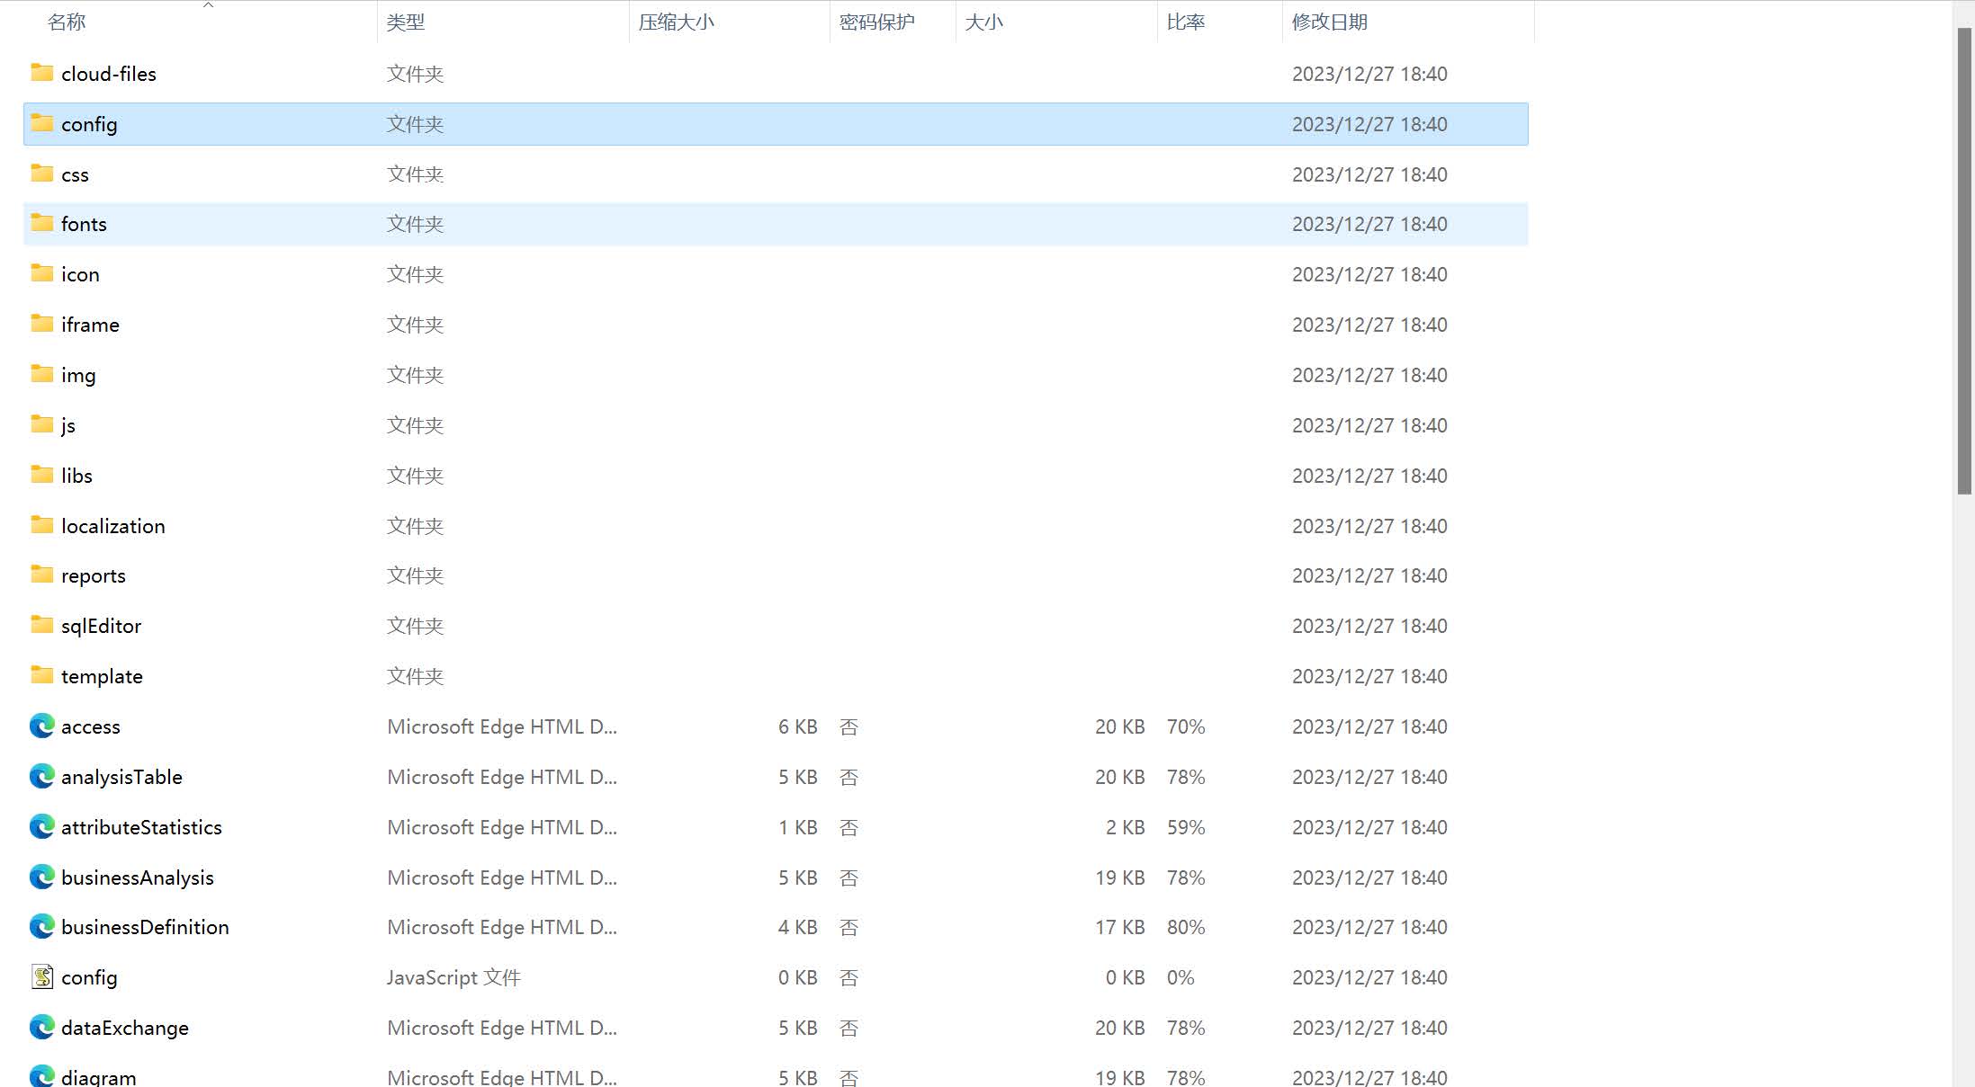Select the analysisTable HTML file icon

(x=41, y=776)
